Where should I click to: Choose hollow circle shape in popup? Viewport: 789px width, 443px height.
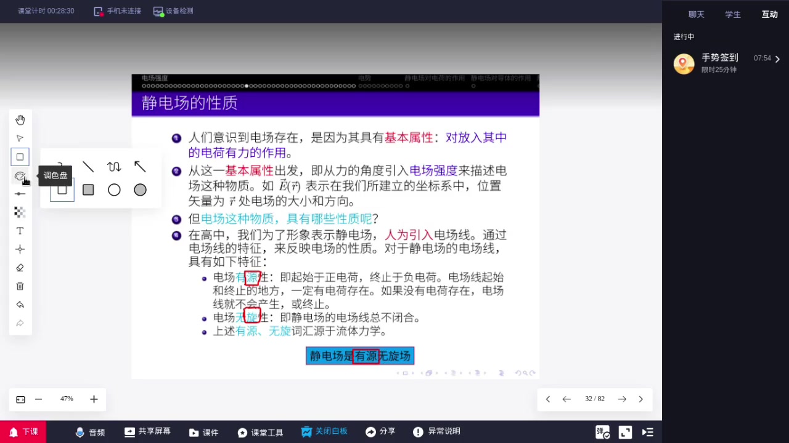click(114, 190)
